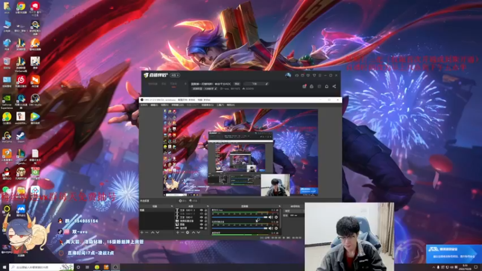Open 场景集合(S) menu in OBS
This screenshot has height=271, width=482.
point(207,105)
